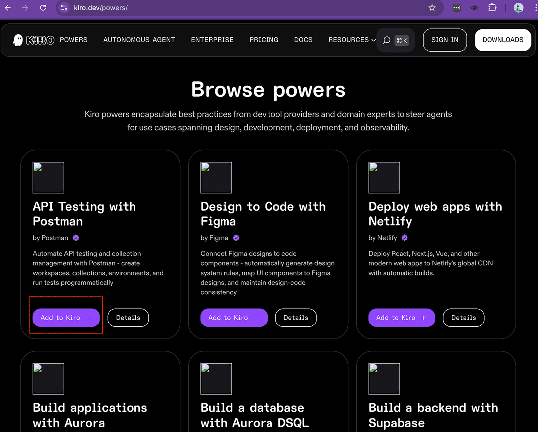
Task: Click Build applications with Aurora thumbnail
Action: [48, 379]
